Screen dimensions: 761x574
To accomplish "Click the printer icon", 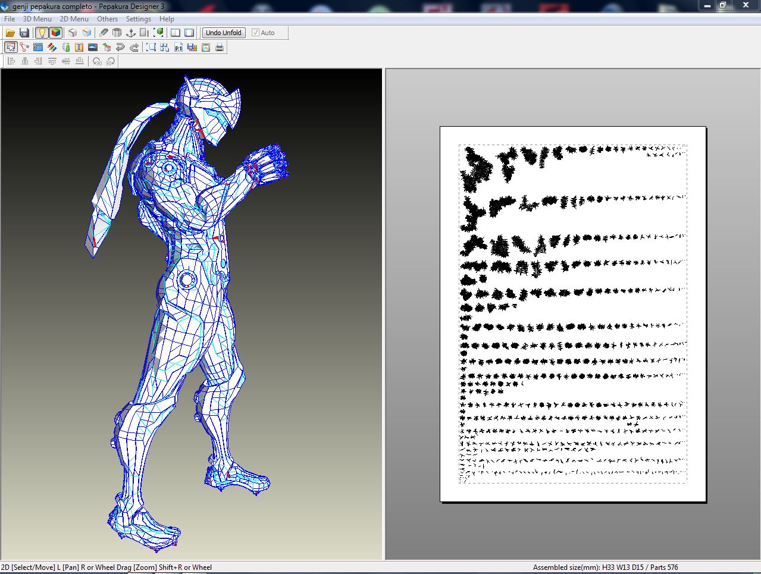I will coord(220,47).
